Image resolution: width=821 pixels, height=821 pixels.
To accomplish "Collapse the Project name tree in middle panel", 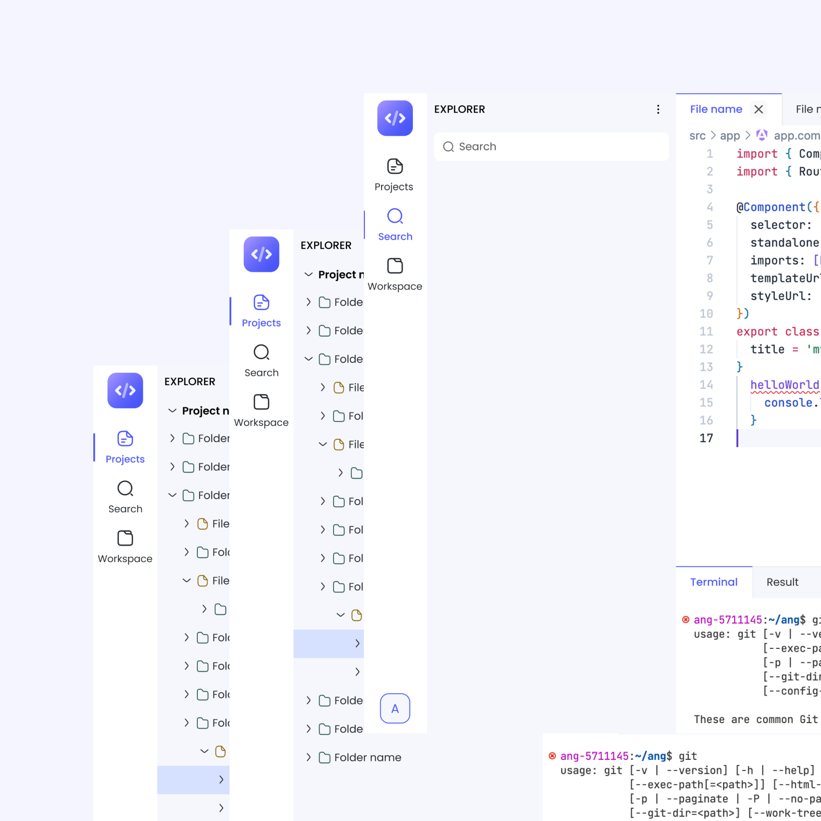I will point(308,274).
